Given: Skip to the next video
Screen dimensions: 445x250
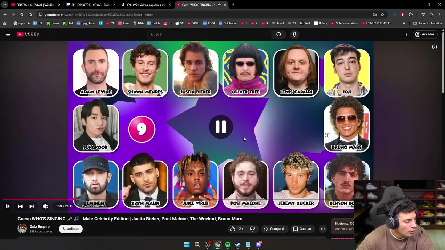Looking at the screenshot, I should coord(31,206).
